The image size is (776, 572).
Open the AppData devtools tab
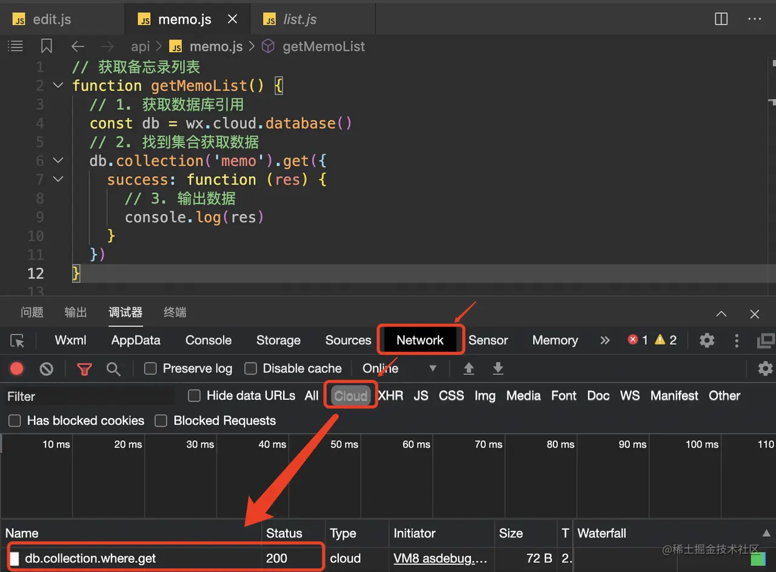click(x=136, y=341)
